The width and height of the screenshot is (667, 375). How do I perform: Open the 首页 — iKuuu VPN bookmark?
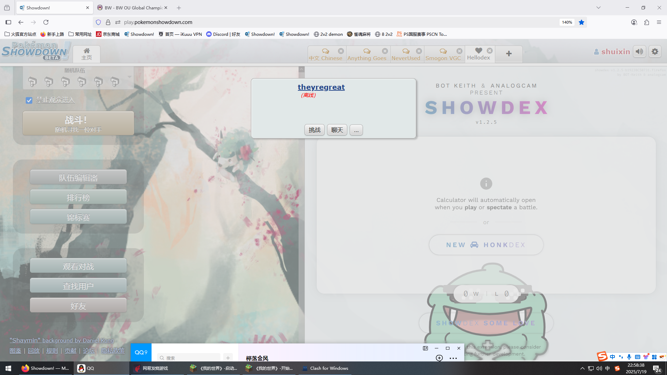point(180,34)
